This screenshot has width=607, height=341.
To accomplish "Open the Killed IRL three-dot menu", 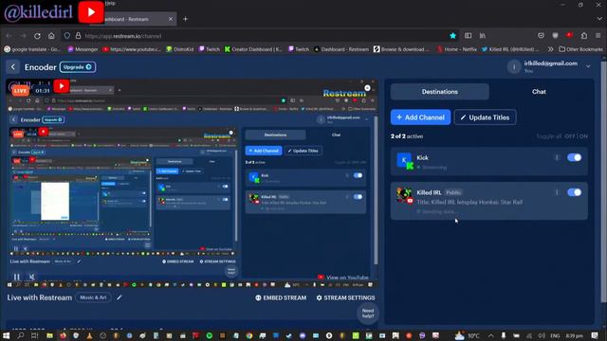I will click(x=557, y=192).
